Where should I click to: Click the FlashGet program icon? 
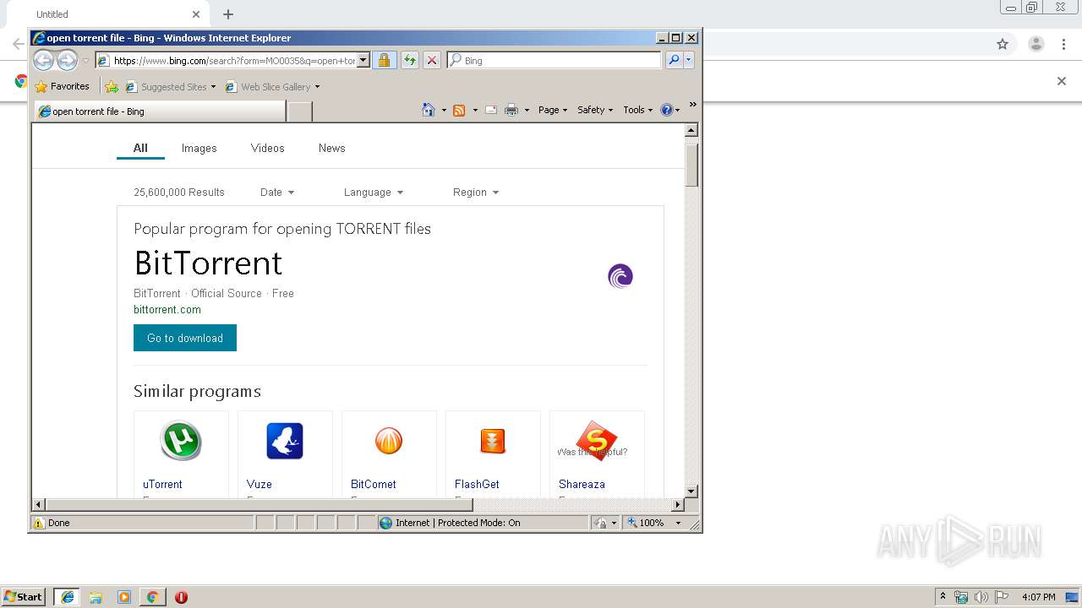tap(493, 441)
